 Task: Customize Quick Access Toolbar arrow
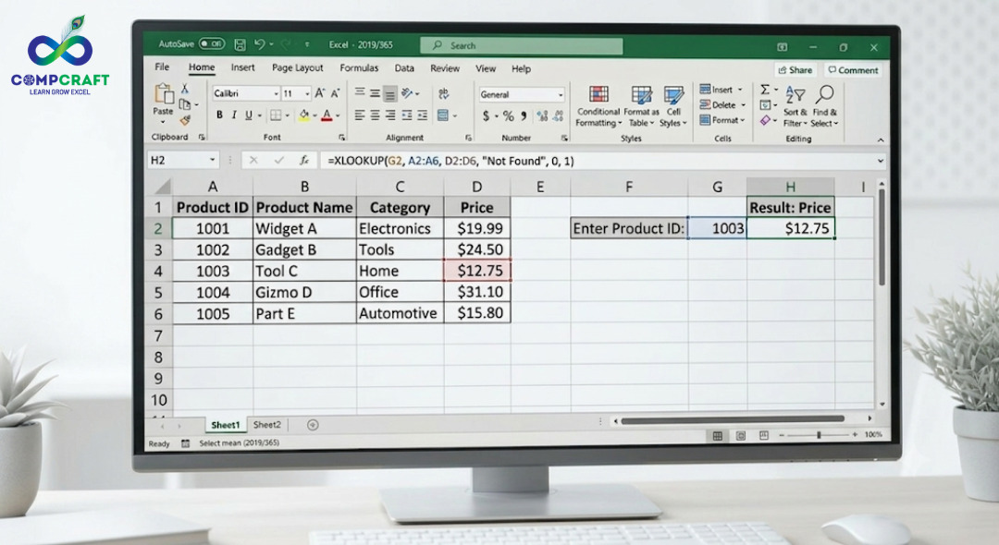coord(306,44)
